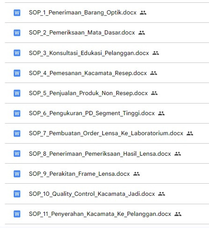Click shared icon after SOP_5_Penjualan_Produk_Non_Resep.docx

(154, 93)
